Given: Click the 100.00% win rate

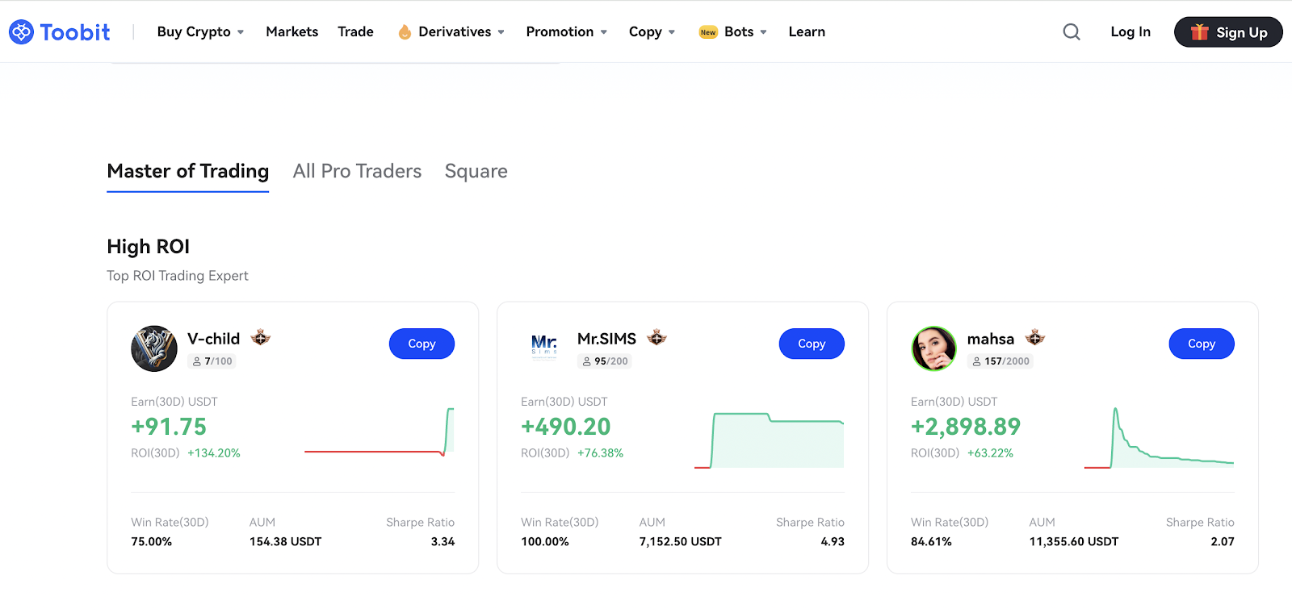Looking at the screenshot, I should point(545,542).
